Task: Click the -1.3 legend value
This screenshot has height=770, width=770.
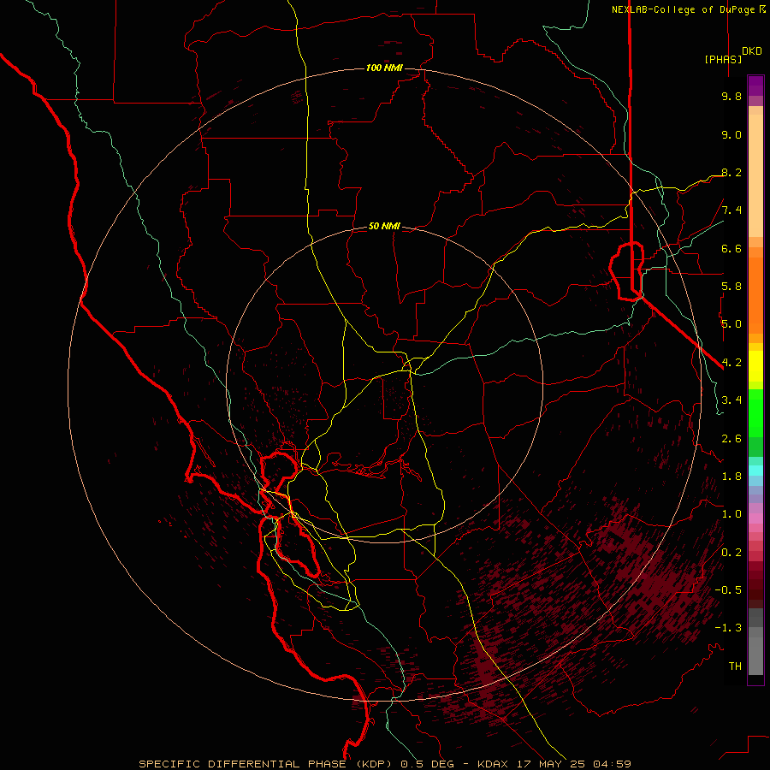Action: 728,628
